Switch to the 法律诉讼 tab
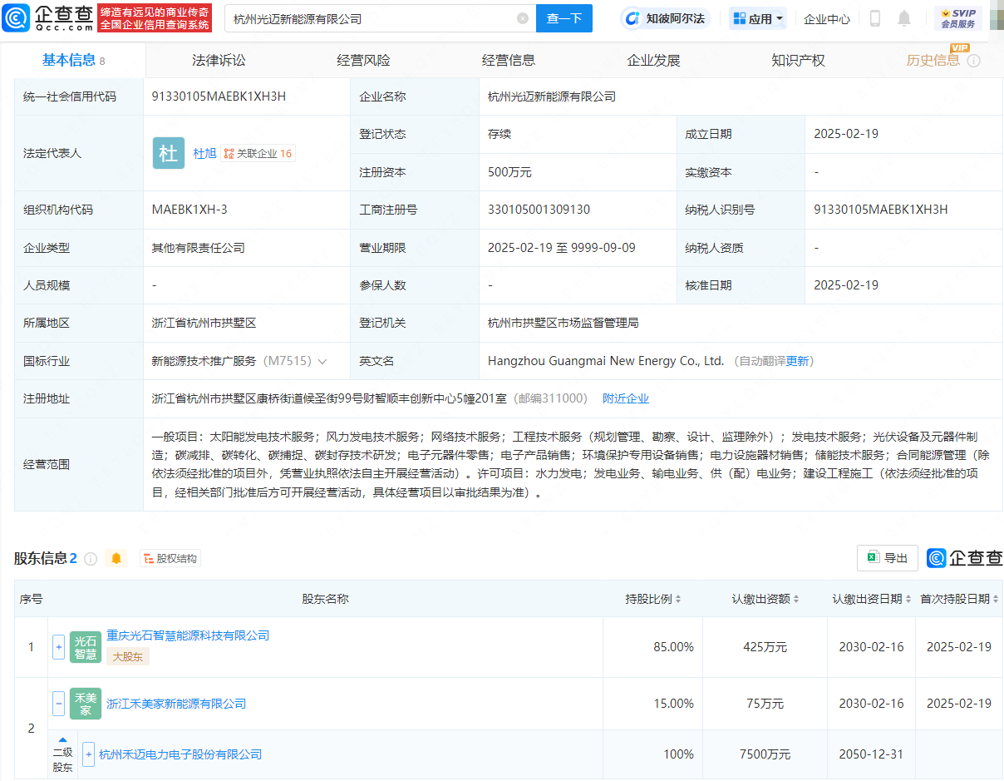The image size is (1004, 781). [x=219, y=61]
